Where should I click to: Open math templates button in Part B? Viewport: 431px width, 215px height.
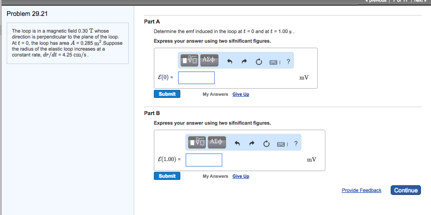click(197, 142)
